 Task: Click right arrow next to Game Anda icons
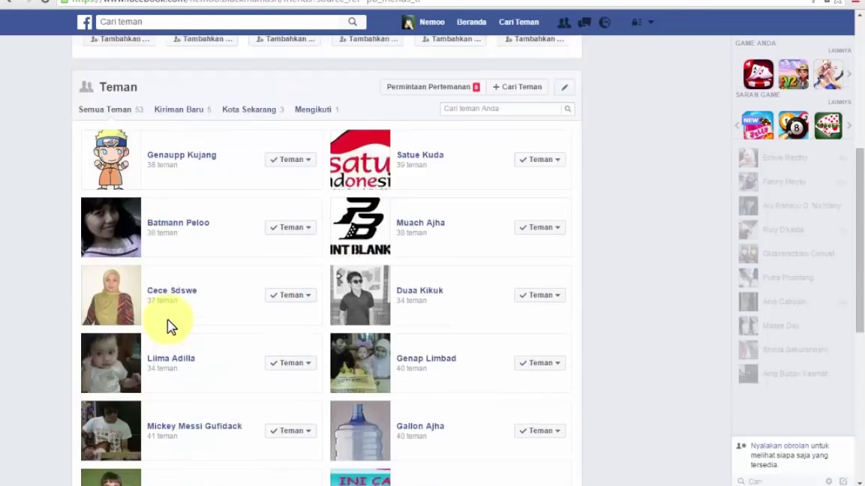coord(849,74)
